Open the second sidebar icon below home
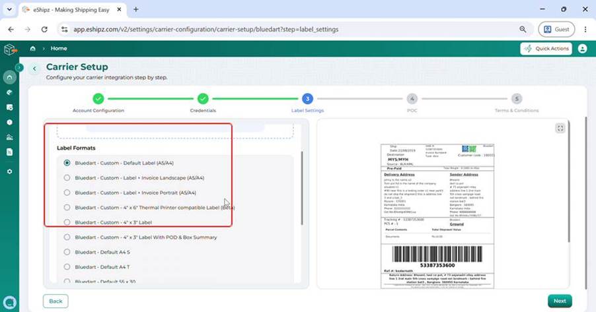The height and width of the screenshot is (312, 596). (10, 92)
